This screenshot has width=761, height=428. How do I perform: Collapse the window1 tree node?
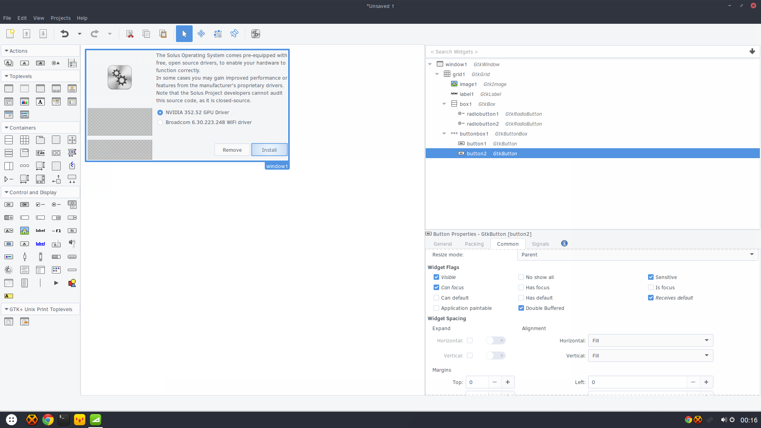point(430,64)
